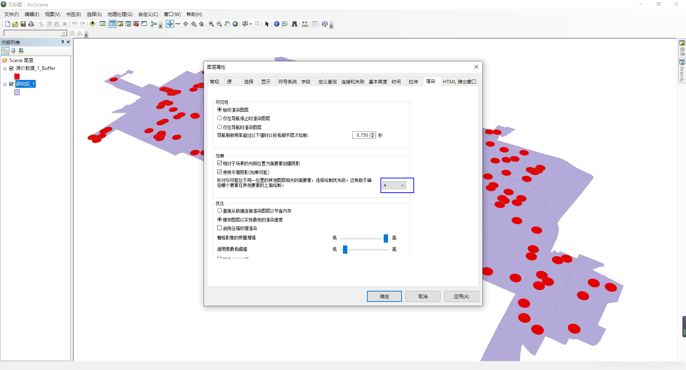This screenshot has width=686, height=370.
Task: Toggle the Table of Contents window icon
Action: (113, 24)
